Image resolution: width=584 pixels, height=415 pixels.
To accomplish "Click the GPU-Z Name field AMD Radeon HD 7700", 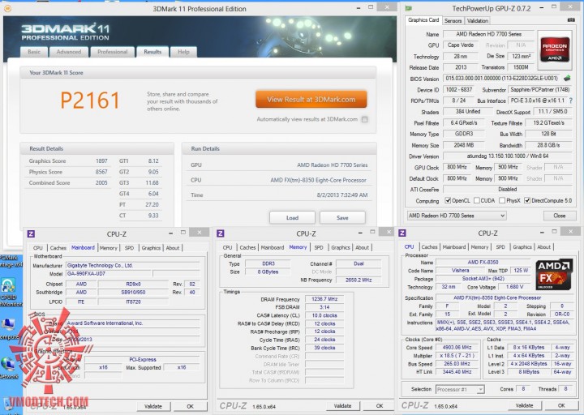I will coord(488,34).
